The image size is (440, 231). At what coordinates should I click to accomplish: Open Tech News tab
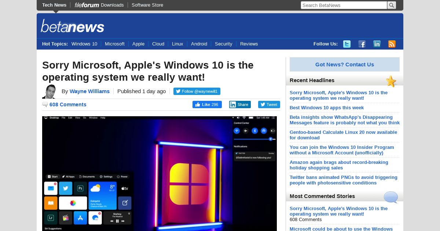pyautogui.click(x=54, y=5)
